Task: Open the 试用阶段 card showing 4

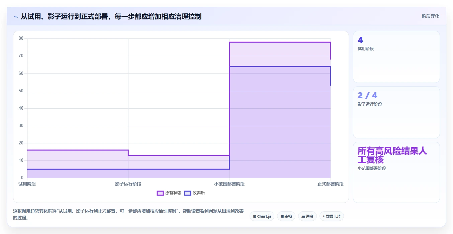Action: tap(396, 57)
